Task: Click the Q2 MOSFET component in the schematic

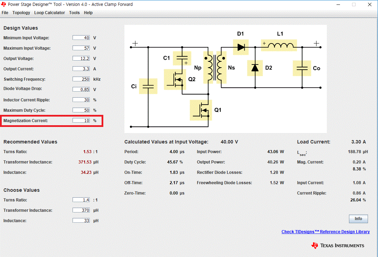Action: click(x=176, y=79)
